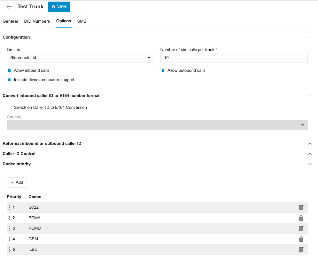The width and height of the screenshot is (318, 261).
Task: Delete the PCMA codec row
Action: (301, 218)
